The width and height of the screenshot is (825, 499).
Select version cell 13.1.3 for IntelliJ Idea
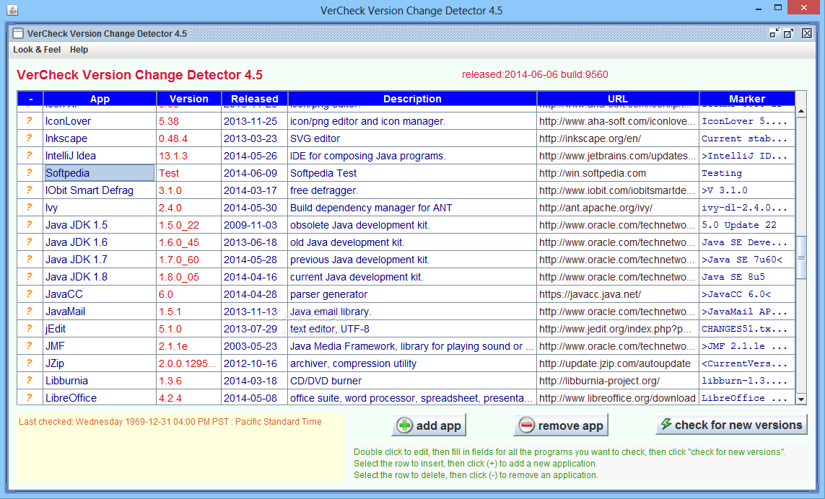pyautogui.click(x=189, y=156)
